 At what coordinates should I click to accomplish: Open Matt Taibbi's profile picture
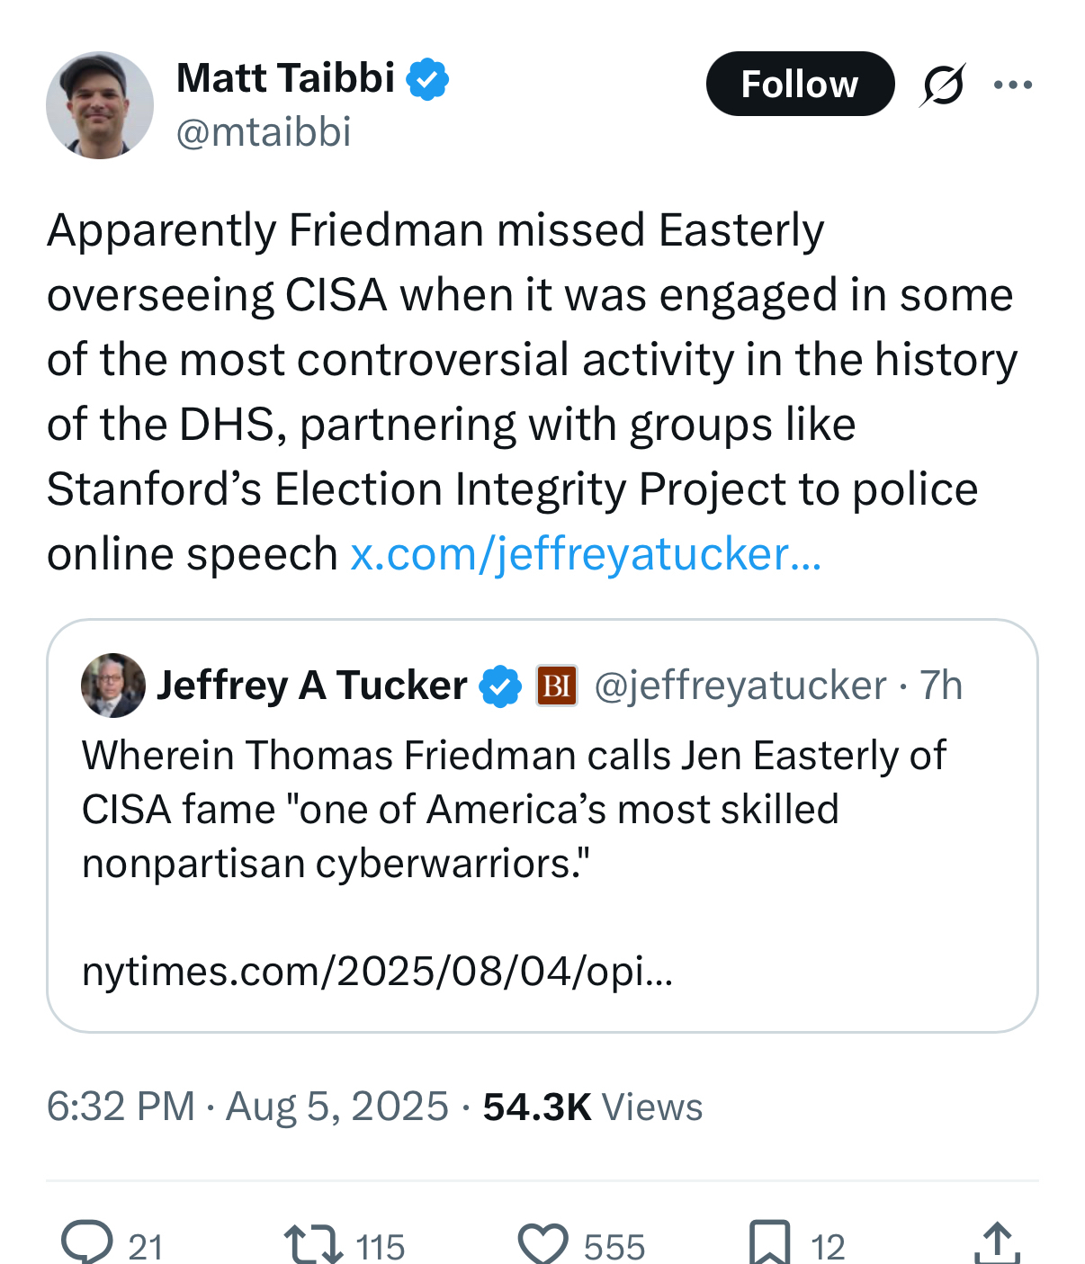tap(100, 105)
